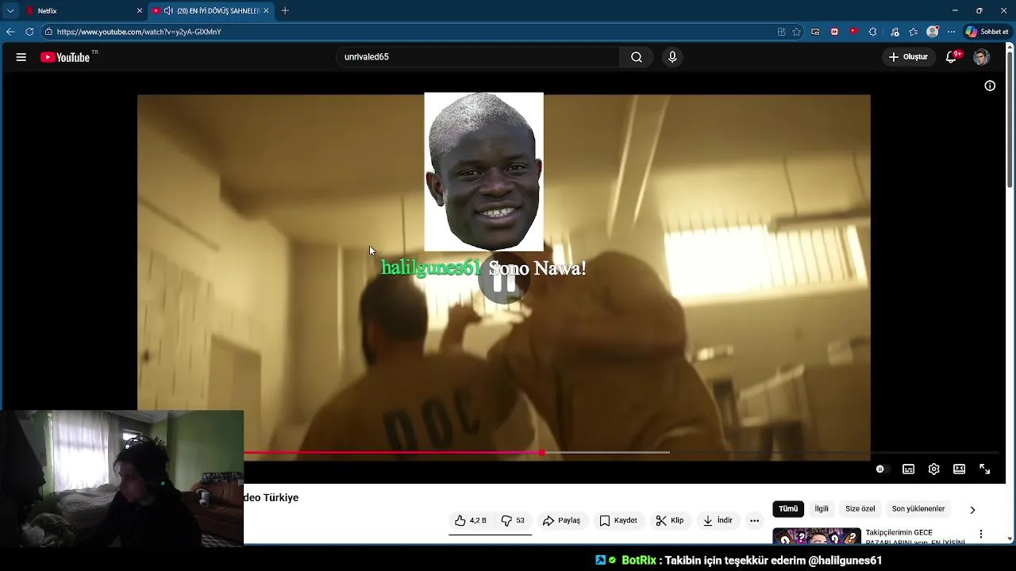Close the Netflix tab
The image size is (1016, 571).
140,10
